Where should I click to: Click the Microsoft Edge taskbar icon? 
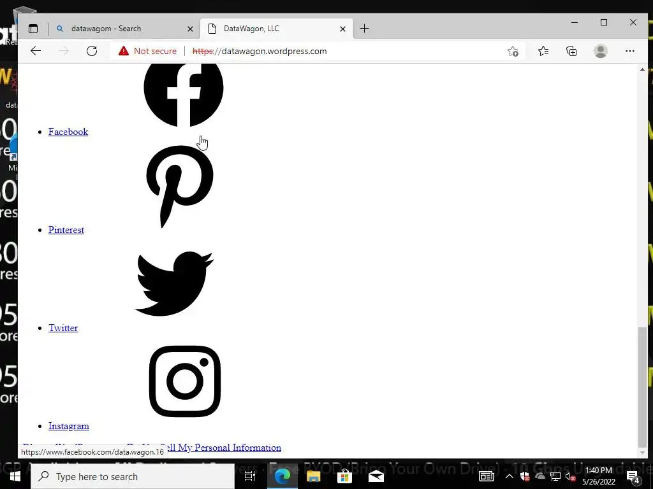click(x=282, y=476)
